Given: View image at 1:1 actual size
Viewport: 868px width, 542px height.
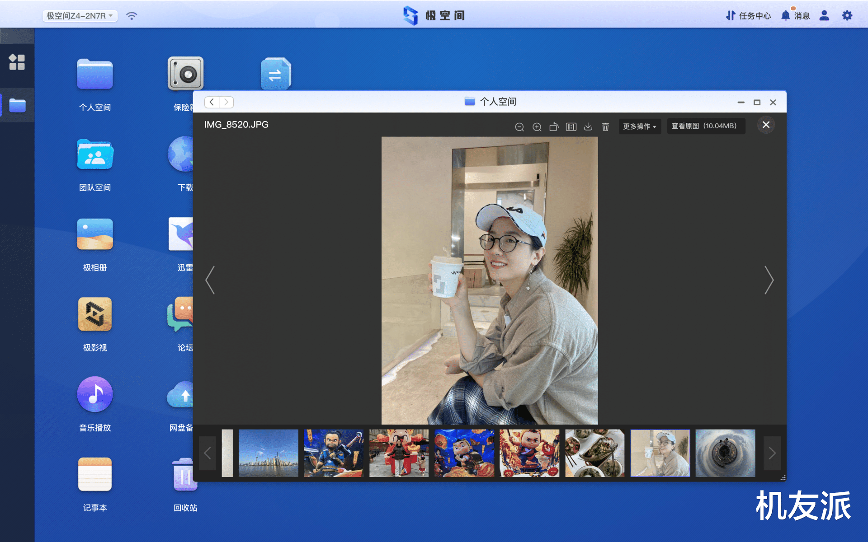Looking at the screenshot, I should coord(571,127).
